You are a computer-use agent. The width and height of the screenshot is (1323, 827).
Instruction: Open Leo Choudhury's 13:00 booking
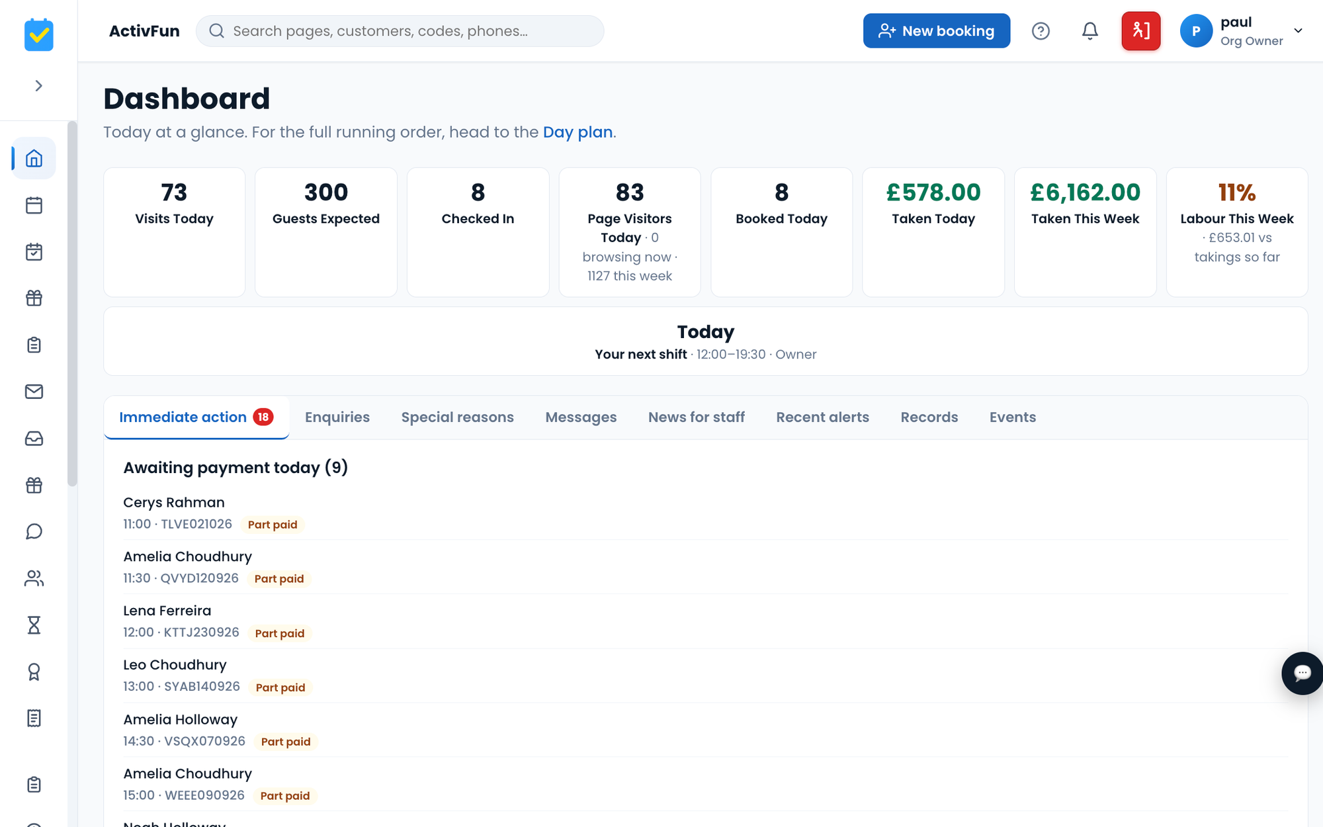coord(705,675)
